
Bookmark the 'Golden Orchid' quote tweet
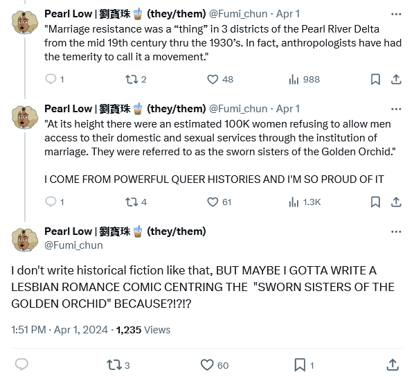[x=375, y=202]
